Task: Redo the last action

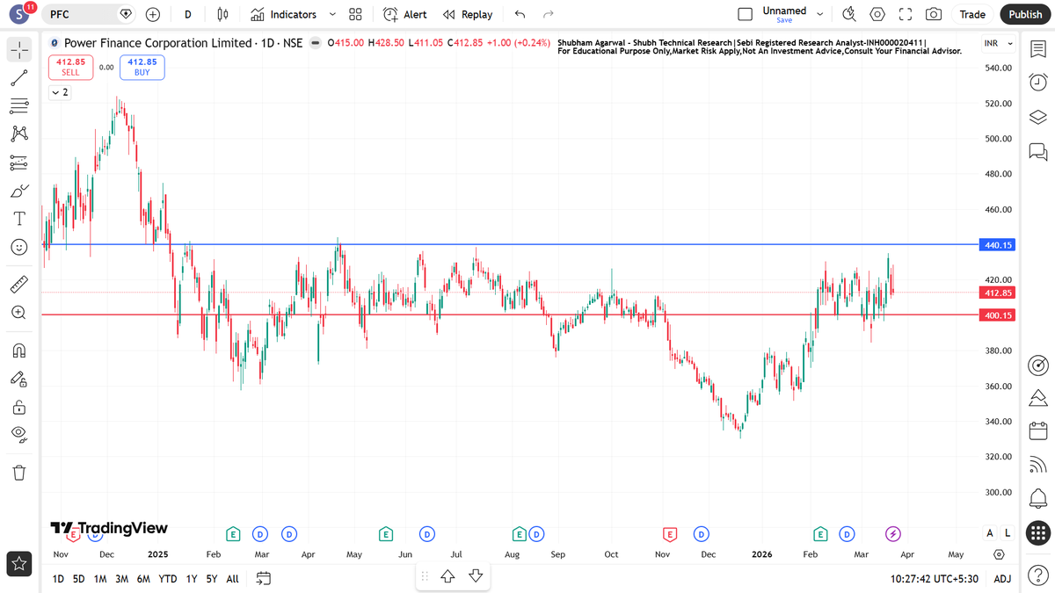Action: [x=549, y=14]
